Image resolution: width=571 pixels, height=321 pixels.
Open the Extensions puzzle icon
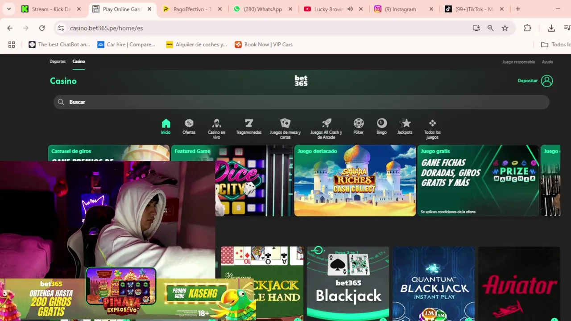(x=528, y=28)
